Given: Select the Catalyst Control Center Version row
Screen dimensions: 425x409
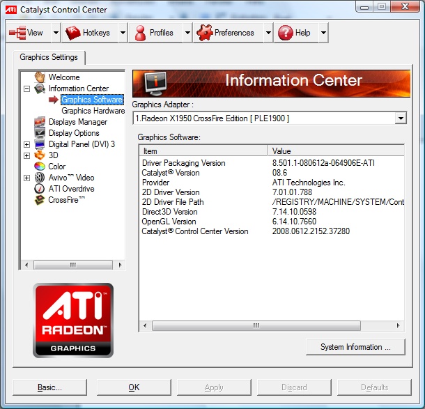Looking at the screenshot, I should (272, 231).
